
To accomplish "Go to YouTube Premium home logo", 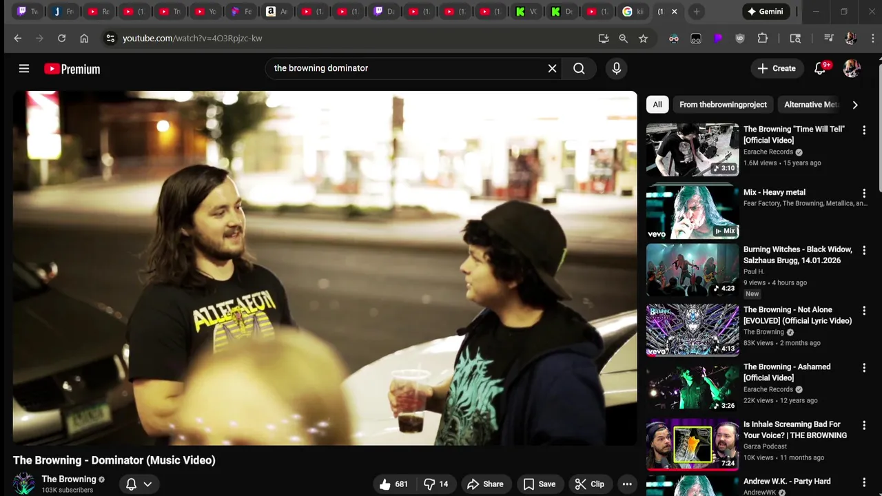I will pyautogui.click(x=72, y=69).
